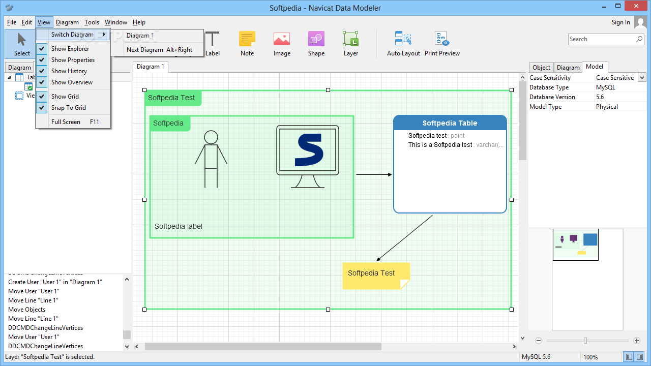
Task: Open the Window menu
Action: pos(116,22)
